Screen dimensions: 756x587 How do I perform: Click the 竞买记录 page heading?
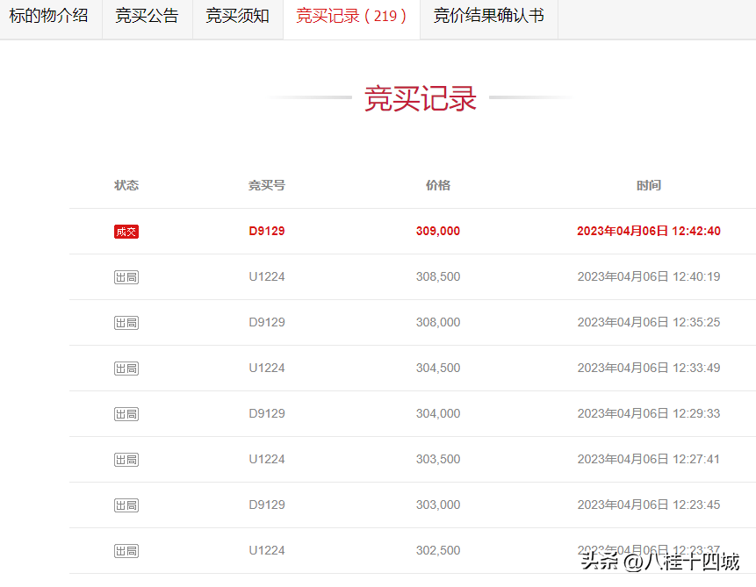point(420,99)
